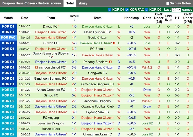This screenshot has width=193, height=137.
Task: Click red card icon beside Daejeon Hana Citizen 09/04/23
Action: tap(114, 43)
